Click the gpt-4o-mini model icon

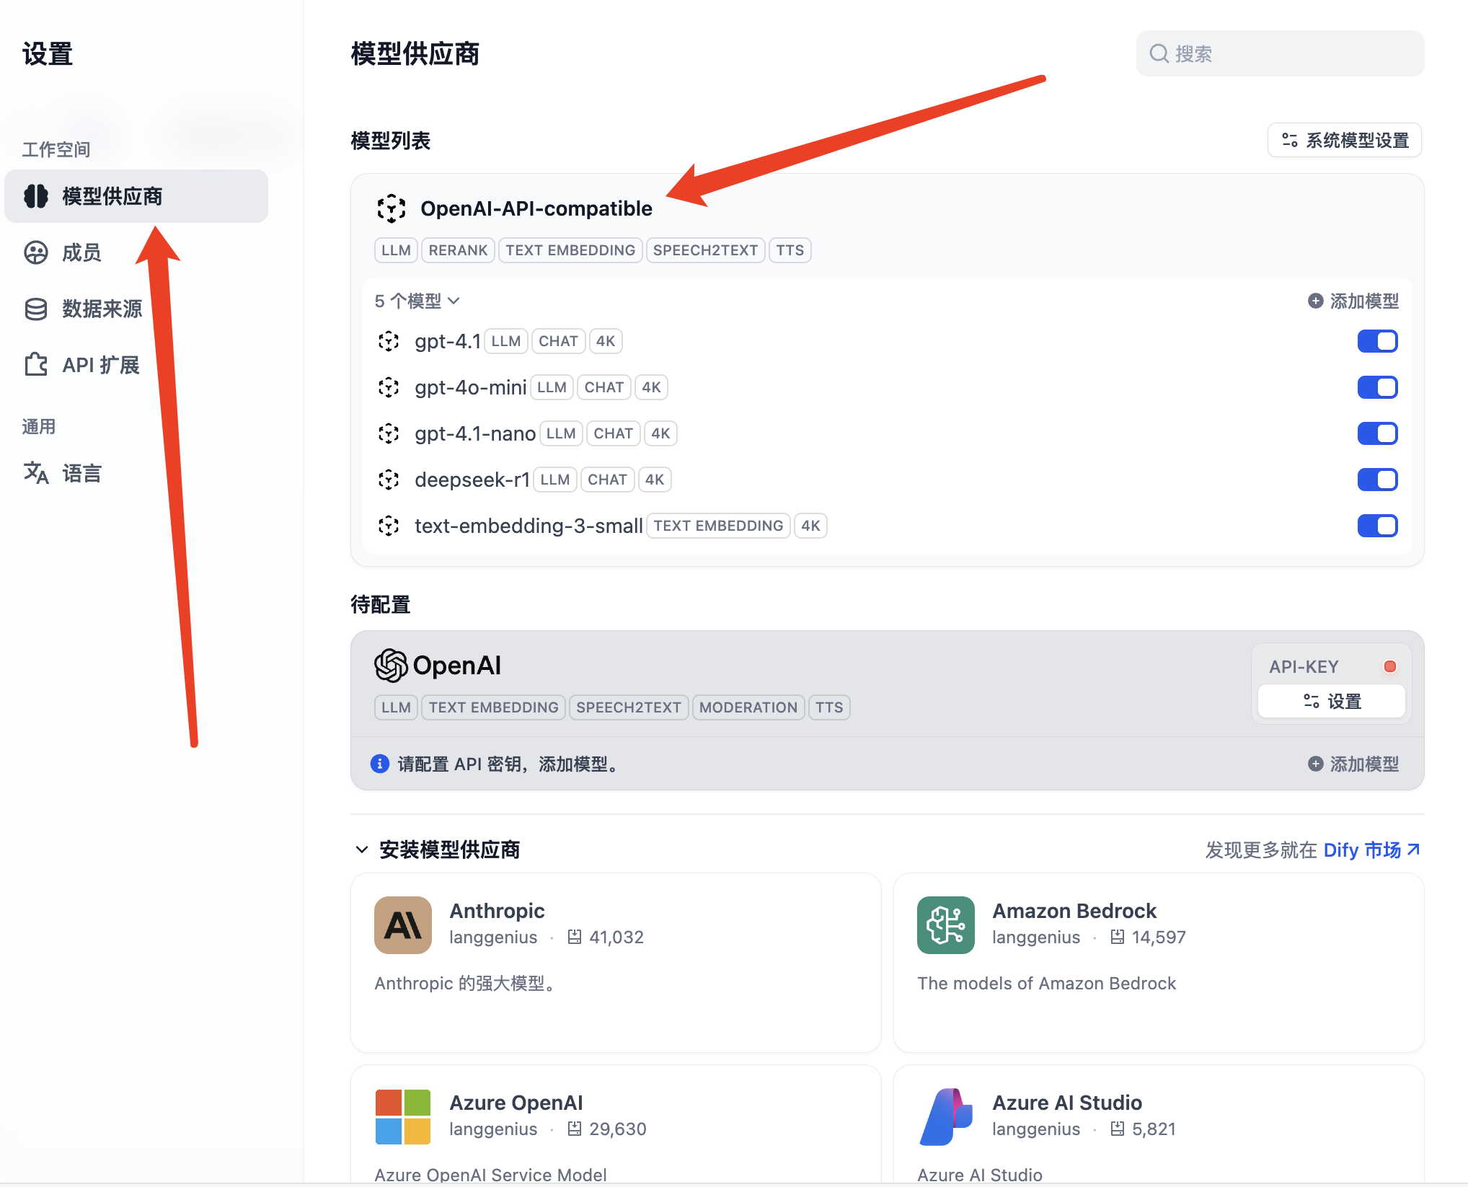pos(389,387)
